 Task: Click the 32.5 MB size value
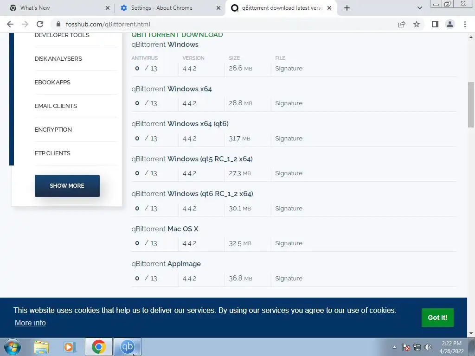(x=240, y=243)
